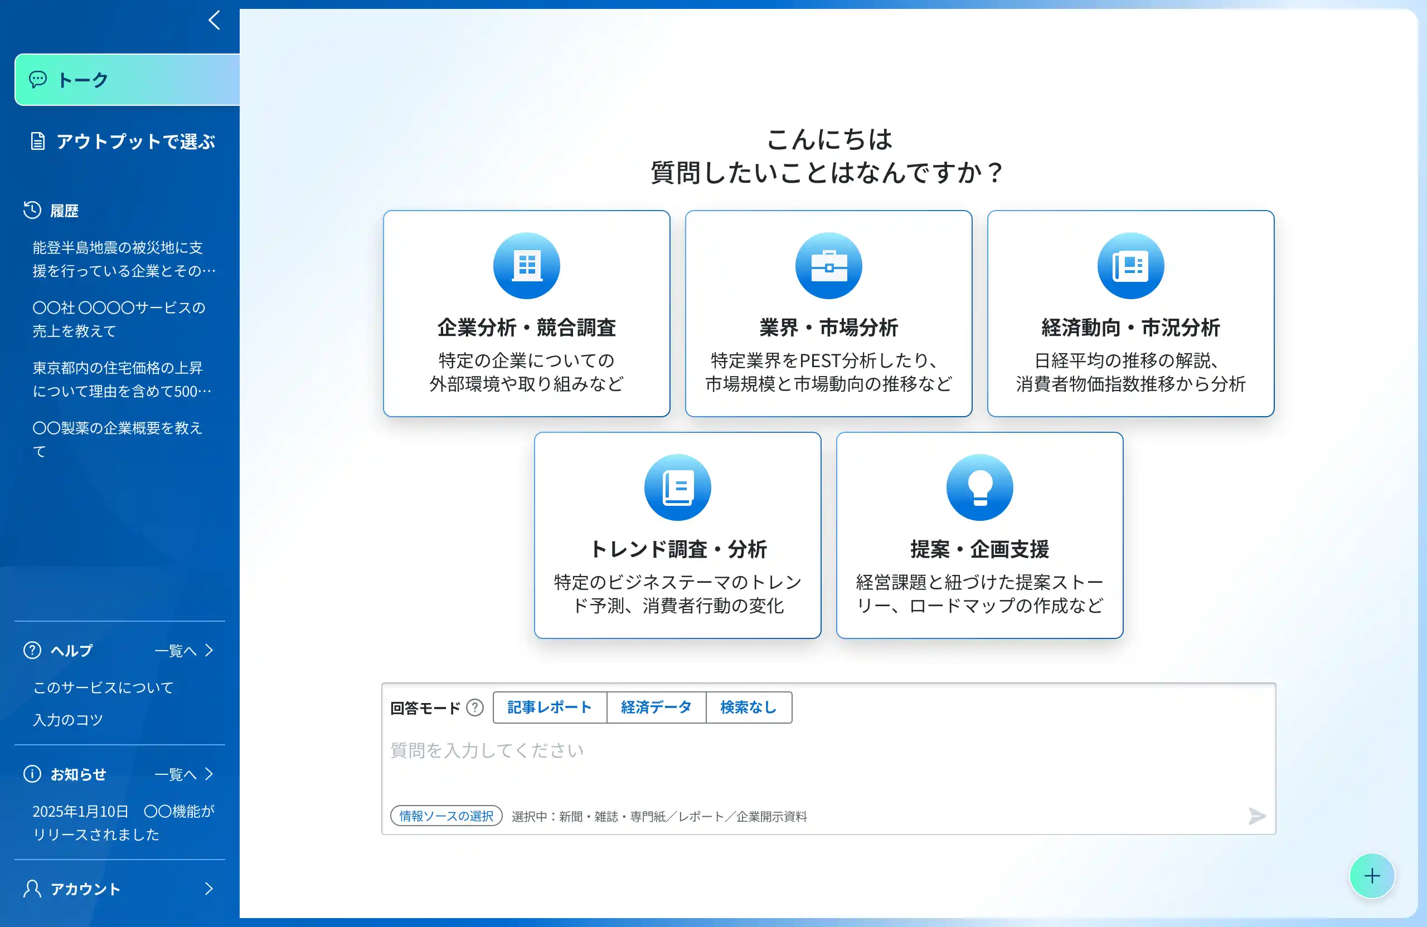Viewport: 1427px width, 927px height.
Task: Open the 2025年1月10日 release notice
Action: pos(124,823)
